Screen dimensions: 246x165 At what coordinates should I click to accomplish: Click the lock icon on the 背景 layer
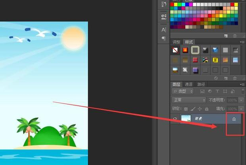pos(234,119)
